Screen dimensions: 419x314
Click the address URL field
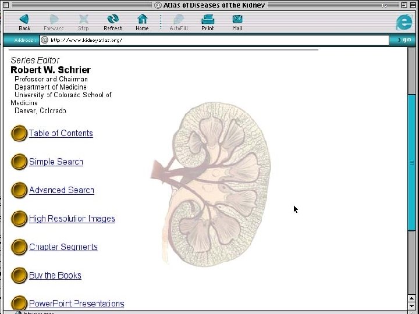click(x=214, y=40)
